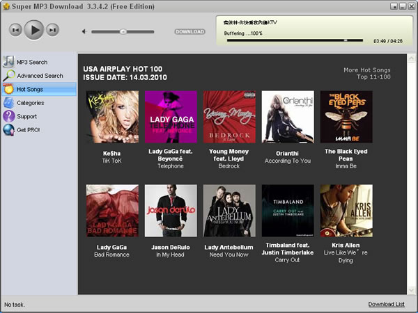Click the Bad Romance song title text
Viewport: 418px width, 313px height.
[x=111, y=255]
